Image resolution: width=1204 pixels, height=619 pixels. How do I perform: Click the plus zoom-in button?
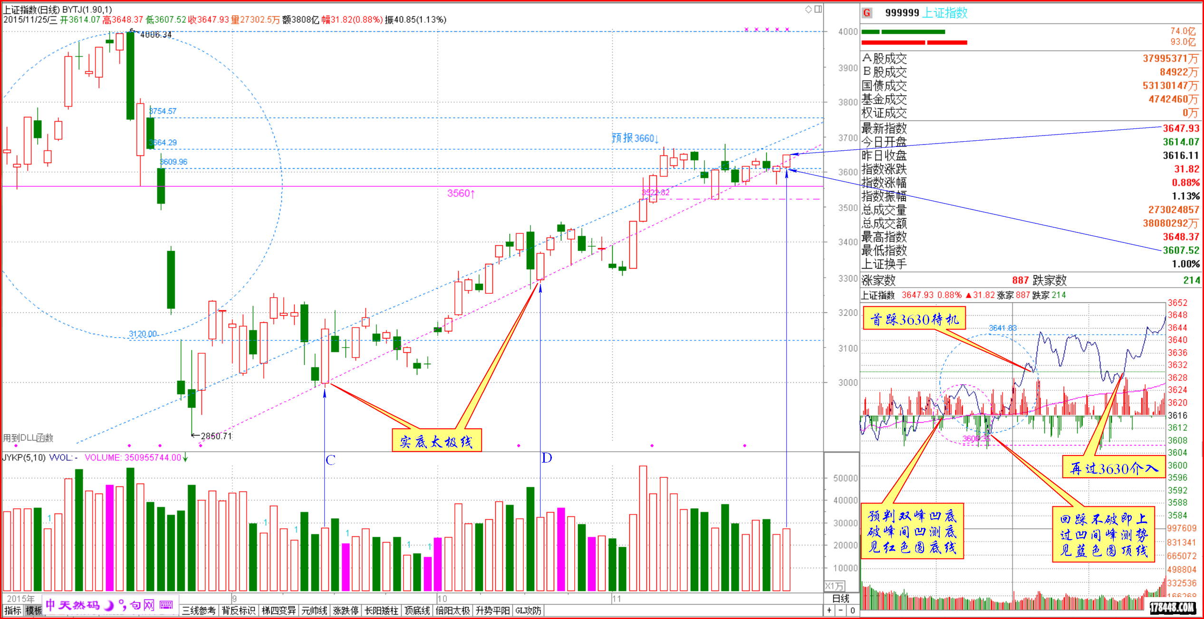tap(829, 610)
